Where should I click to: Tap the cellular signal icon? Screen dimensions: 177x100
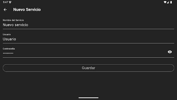(168, 2)
